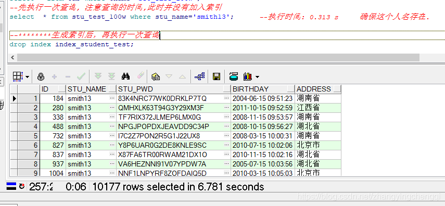Click birthday cell 2010-11-15 10:02:16
445x206 pixels.
(x=262, y=154)
